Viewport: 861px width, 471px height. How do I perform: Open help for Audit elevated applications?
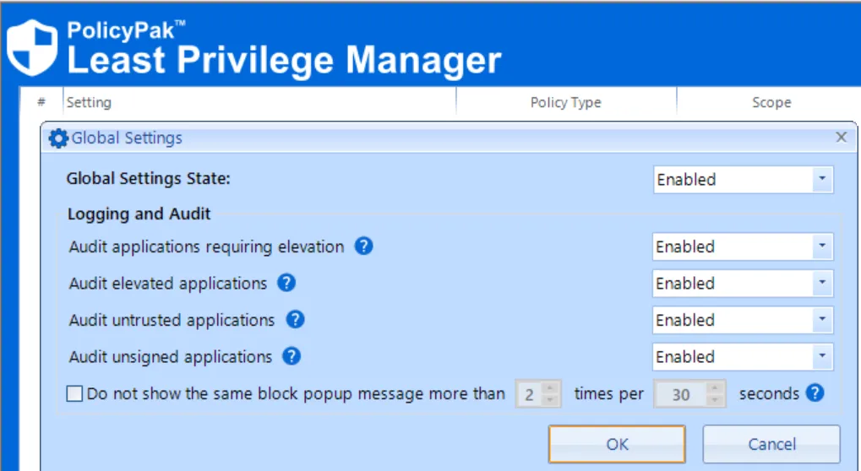point(286,284)
